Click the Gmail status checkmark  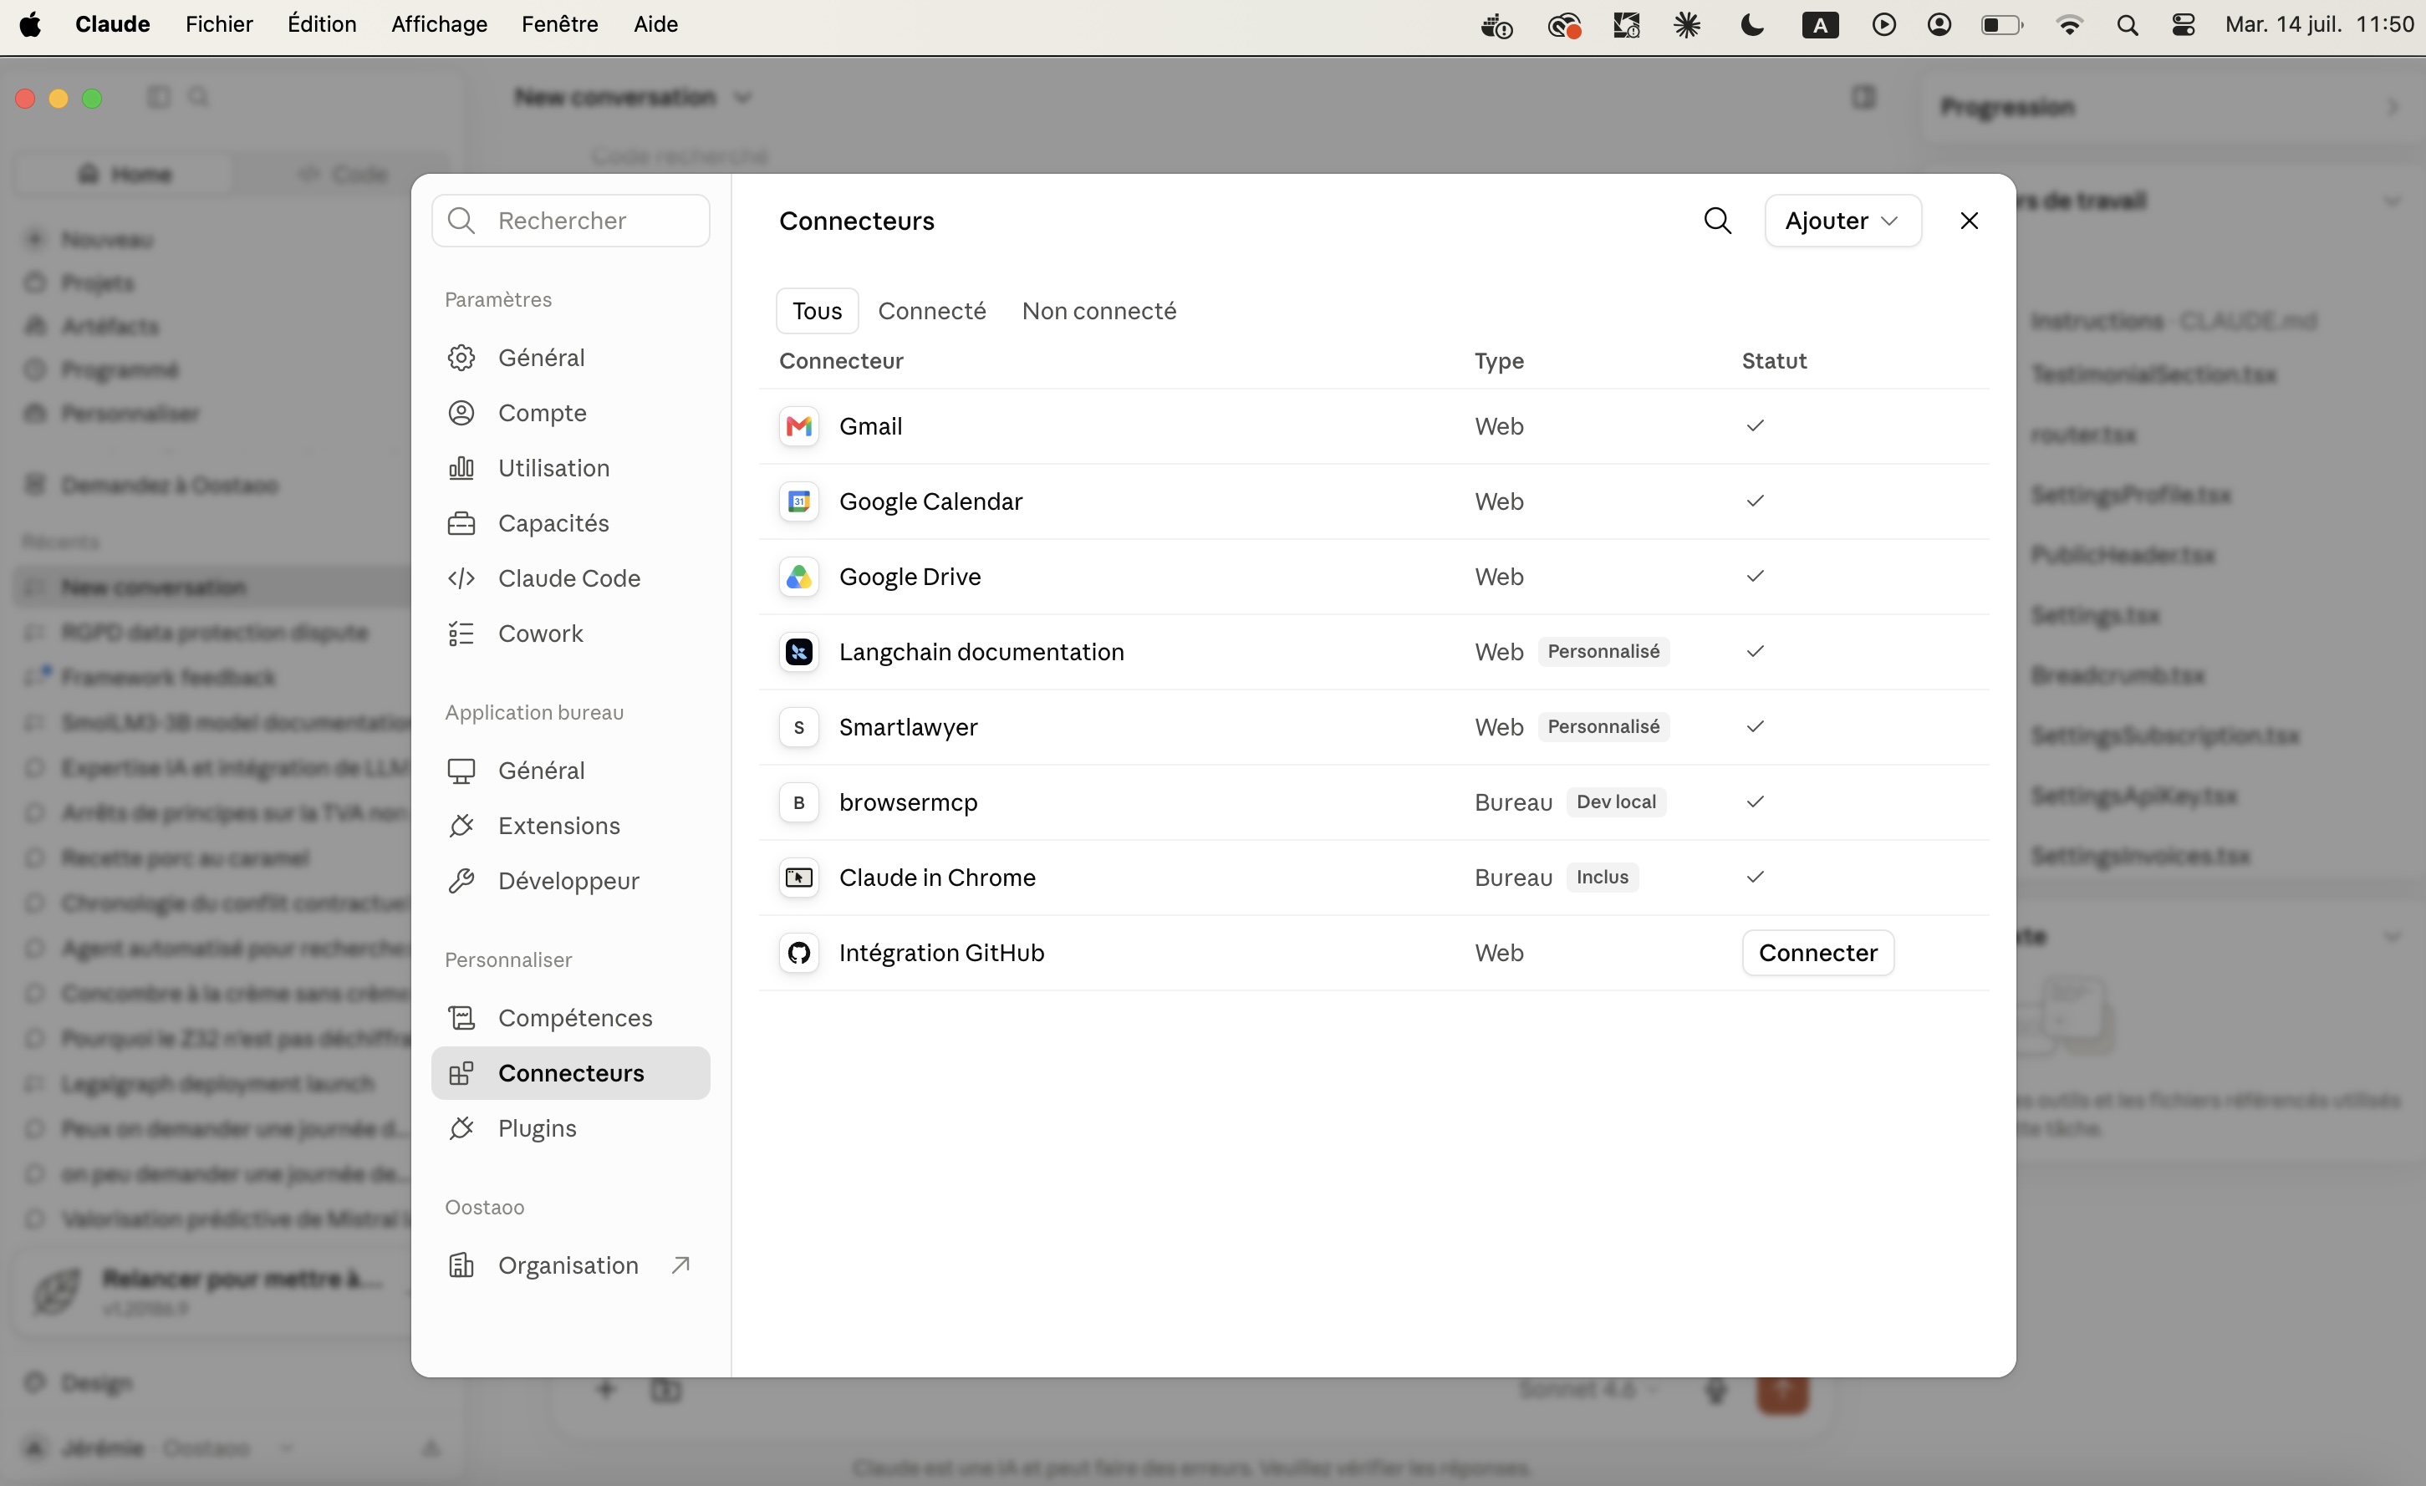[1755, 425]
